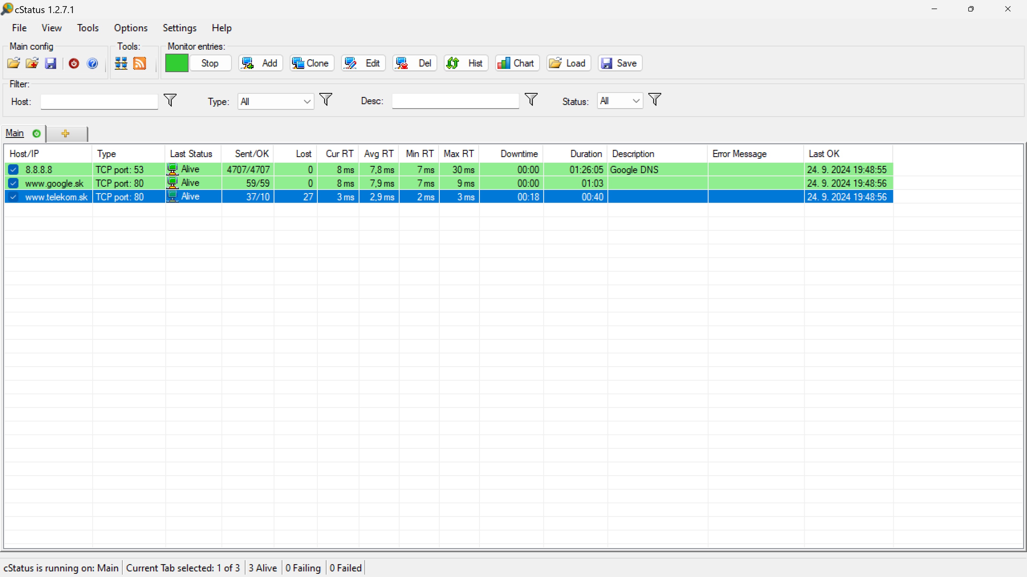Click the Chart button
The height and width of the screenshot is (577, 1027).
coord(517,63)
